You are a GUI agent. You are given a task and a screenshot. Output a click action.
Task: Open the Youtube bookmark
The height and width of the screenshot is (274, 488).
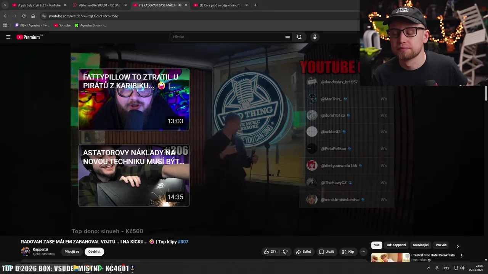tap(62, 25)
